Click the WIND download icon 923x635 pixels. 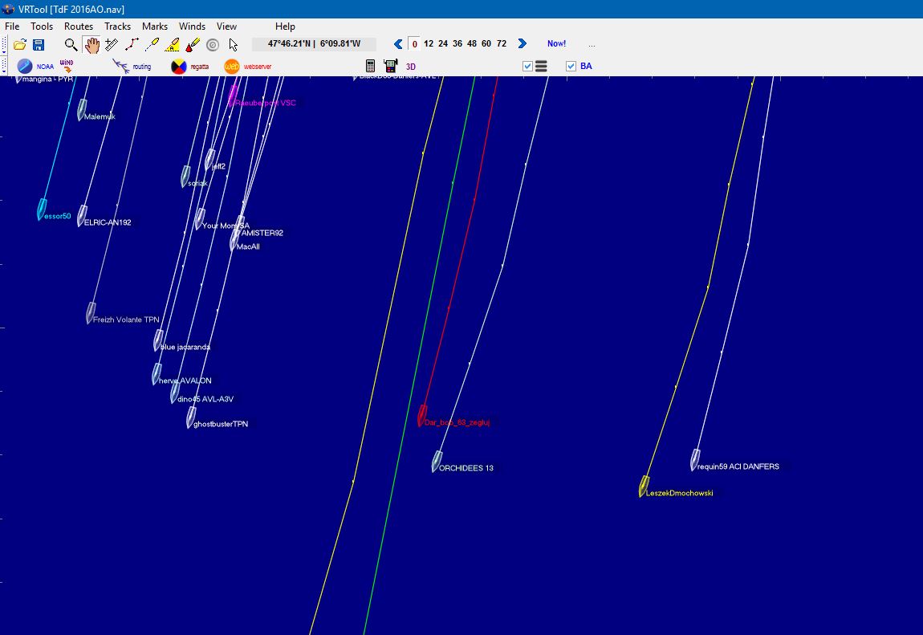(x=67, y=66)
